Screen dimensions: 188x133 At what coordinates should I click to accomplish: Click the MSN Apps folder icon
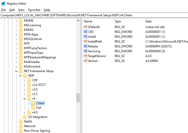tap(21, 34)
